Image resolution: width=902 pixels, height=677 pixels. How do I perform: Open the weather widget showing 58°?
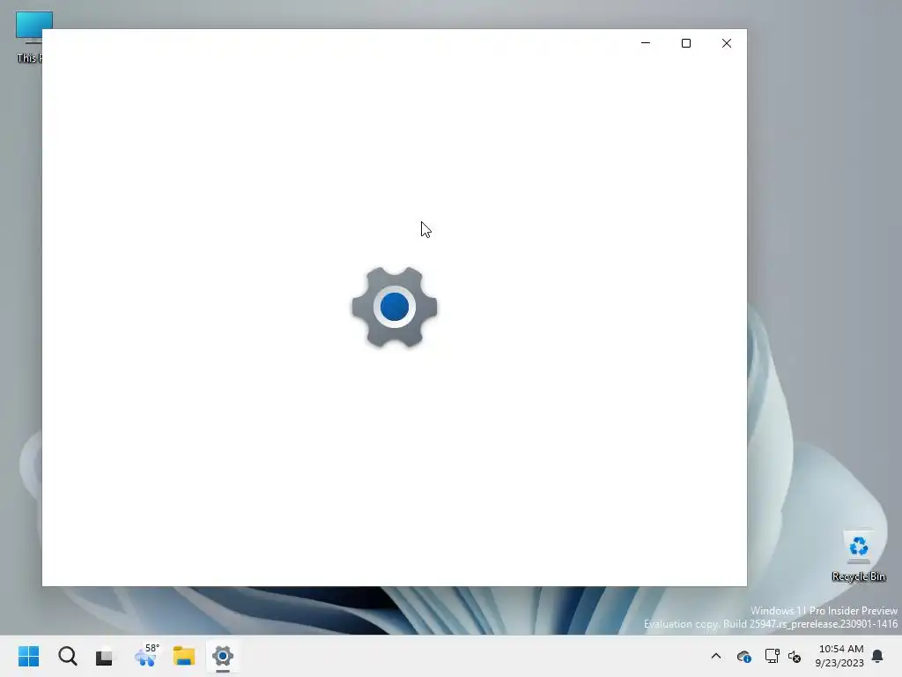(146, 656)
